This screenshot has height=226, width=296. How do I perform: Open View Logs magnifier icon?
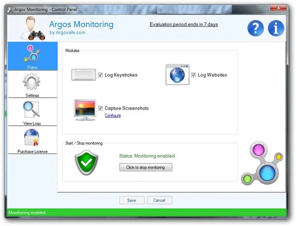32,110
